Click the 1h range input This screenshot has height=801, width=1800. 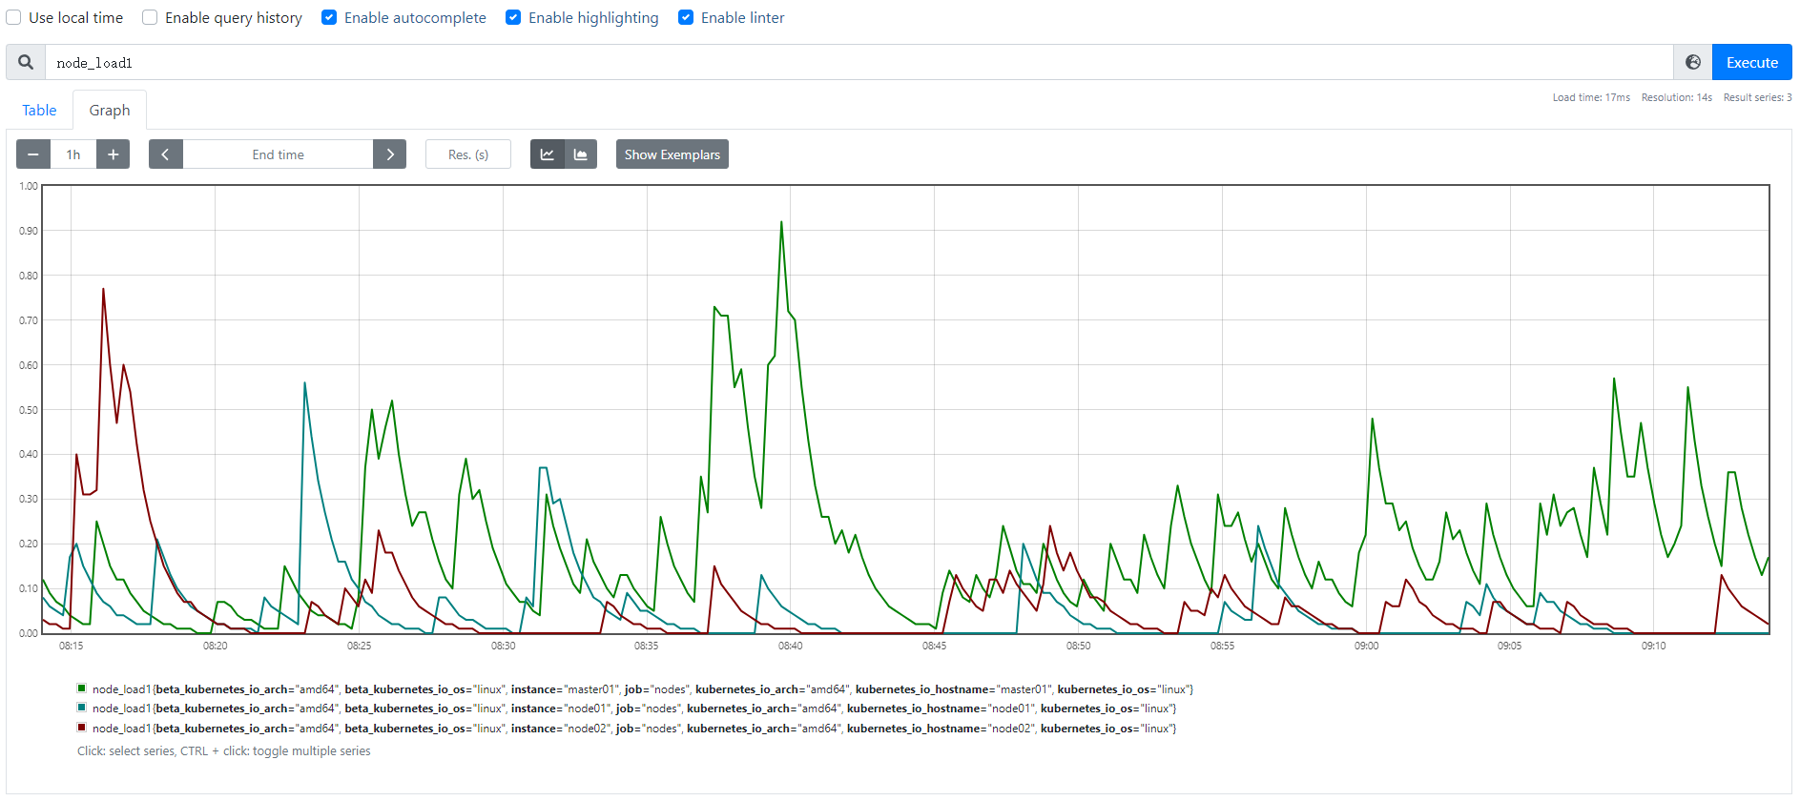tap(73, 154)
